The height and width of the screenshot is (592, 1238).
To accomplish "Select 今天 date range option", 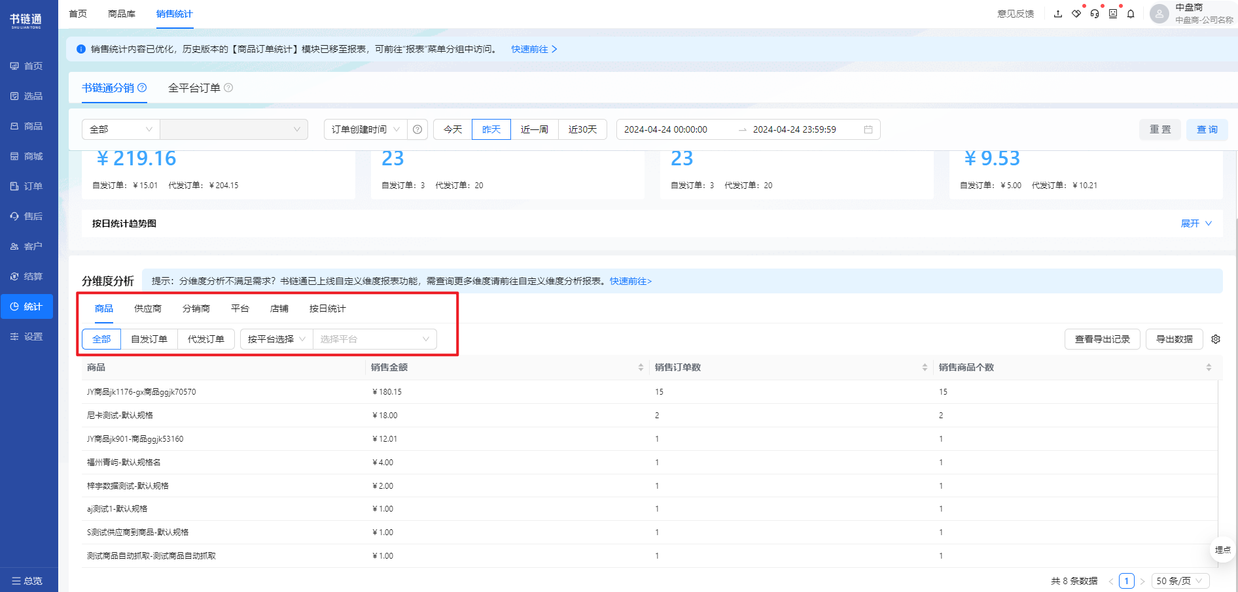I will (453, 129).
